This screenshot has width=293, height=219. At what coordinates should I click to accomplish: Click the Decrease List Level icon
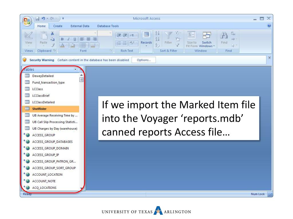pos(119,35)
